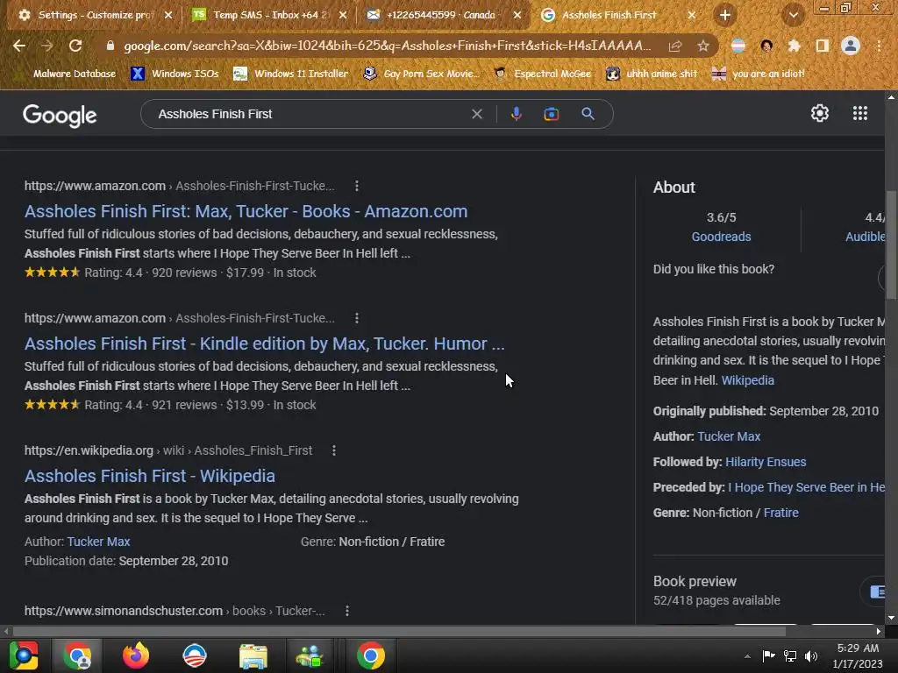Open the Google apps grid

pyautogui.click(x=860, y=113)
